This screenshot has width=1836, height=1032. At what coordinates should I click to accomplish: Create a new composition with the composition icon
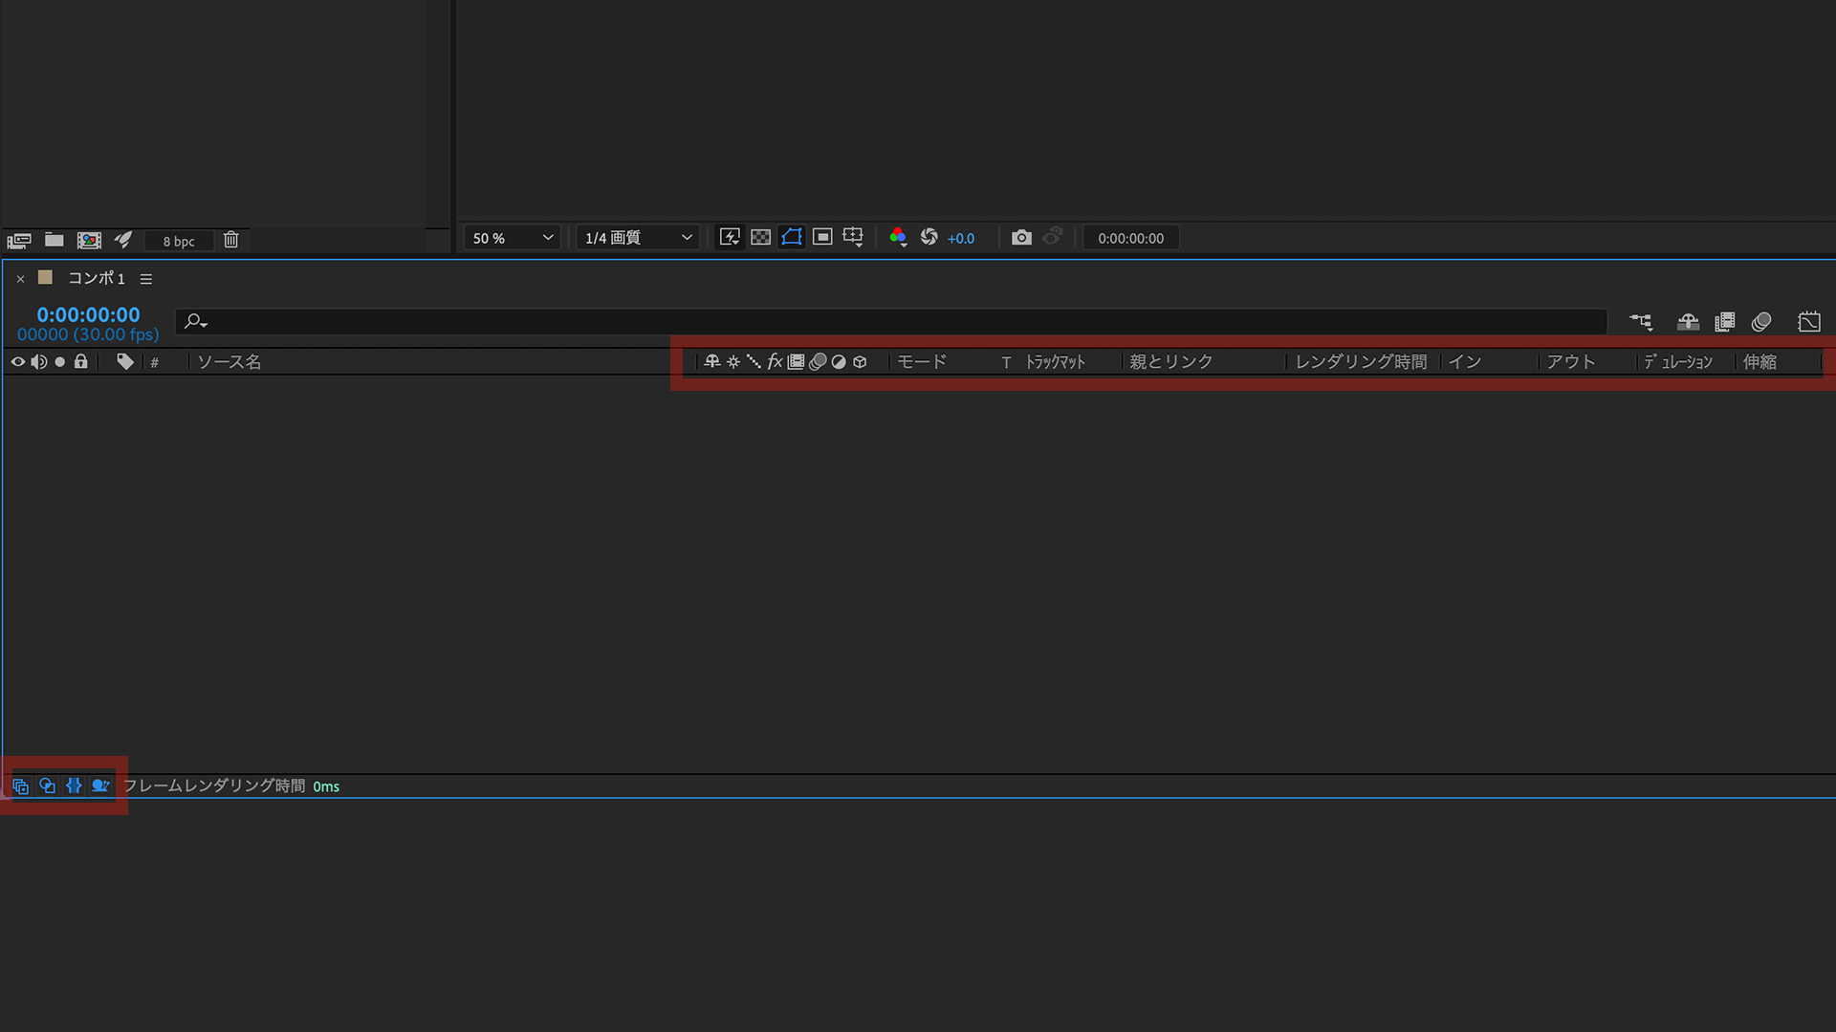pyautogui.click(x=89, y=240)
